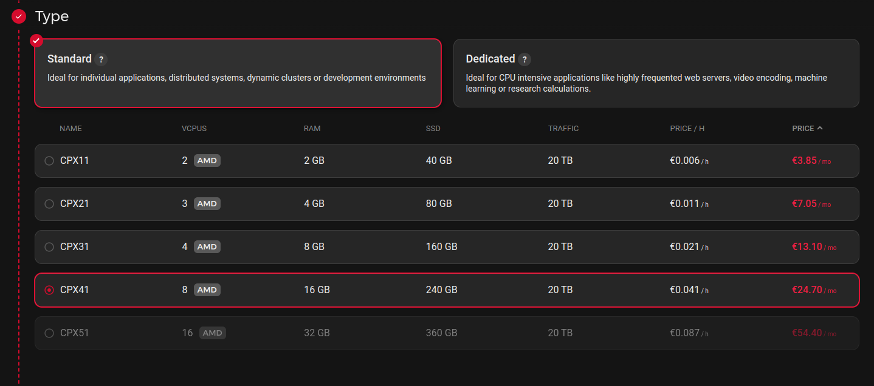Choose the Dedicated server type card

coord(656,73)
